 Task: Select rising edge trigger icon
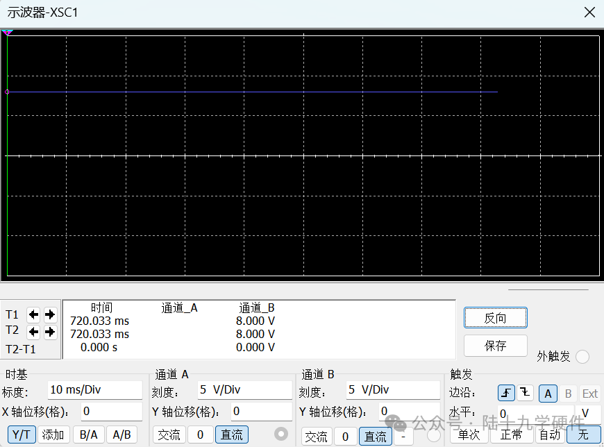[x=506, y=394]
